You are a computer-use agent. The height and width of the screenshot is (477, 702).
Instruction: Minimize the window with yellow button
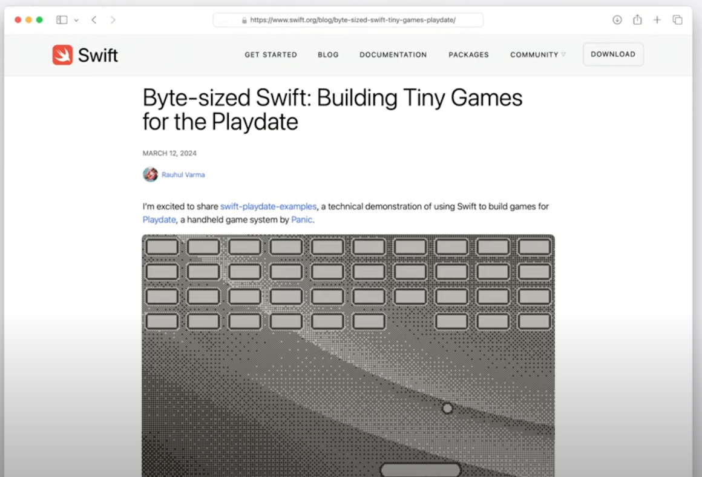[x=28, y=20]
